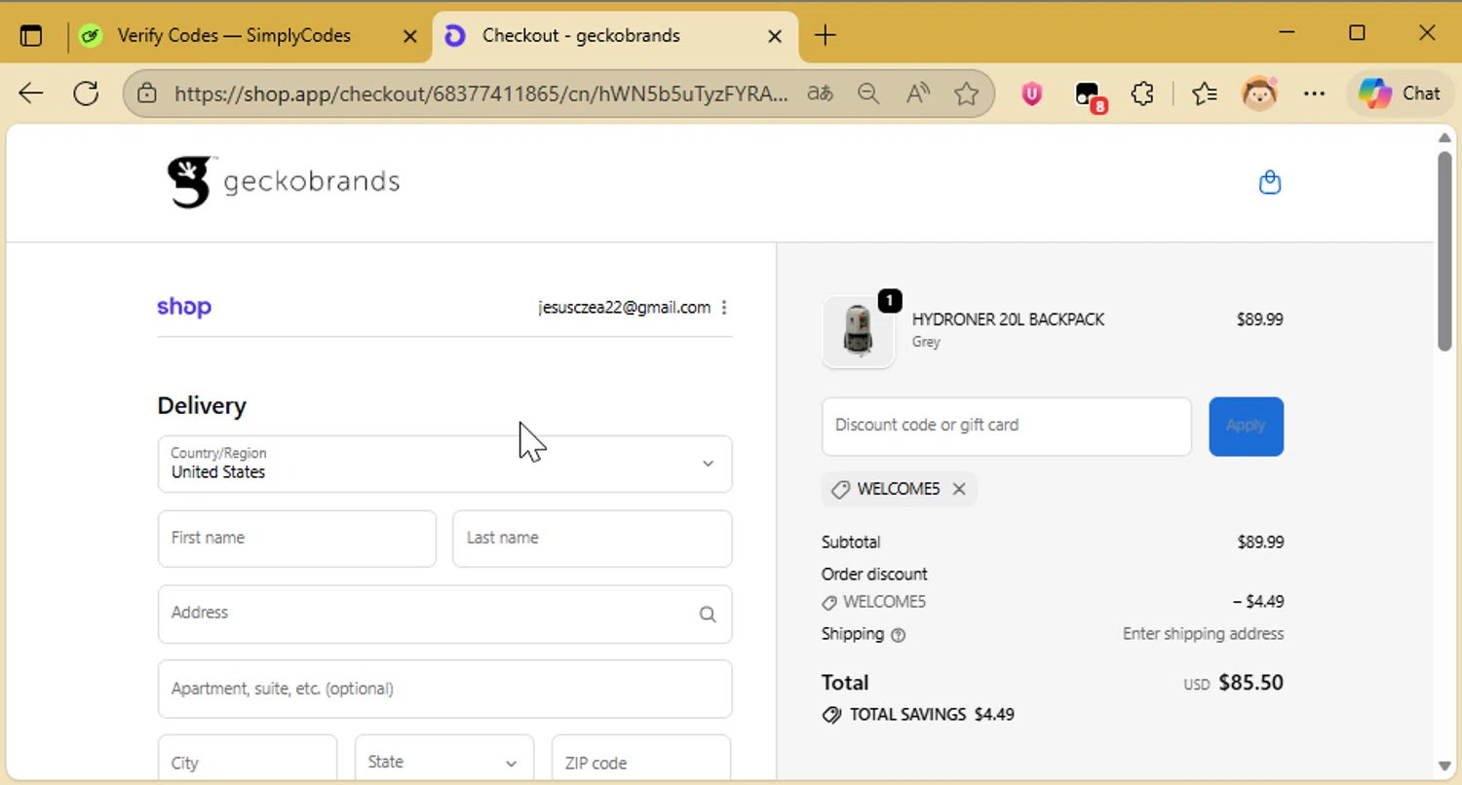Click the Discount code or gift card field

tap(1007, 426)
